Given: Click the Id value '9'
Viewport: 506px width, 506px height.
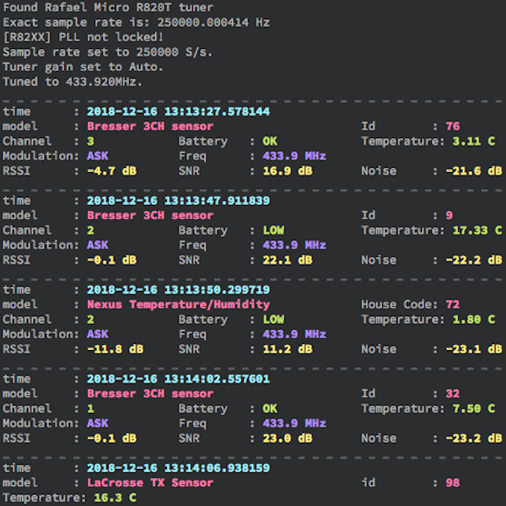Looking at the screenshot, I should [x=449, y=215].
